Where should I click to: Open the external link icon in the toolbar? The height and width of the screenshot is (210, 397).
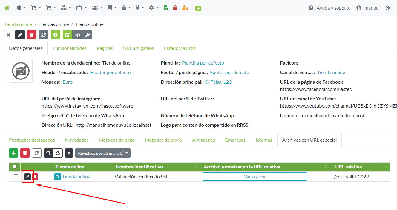[x=67, y=35]
